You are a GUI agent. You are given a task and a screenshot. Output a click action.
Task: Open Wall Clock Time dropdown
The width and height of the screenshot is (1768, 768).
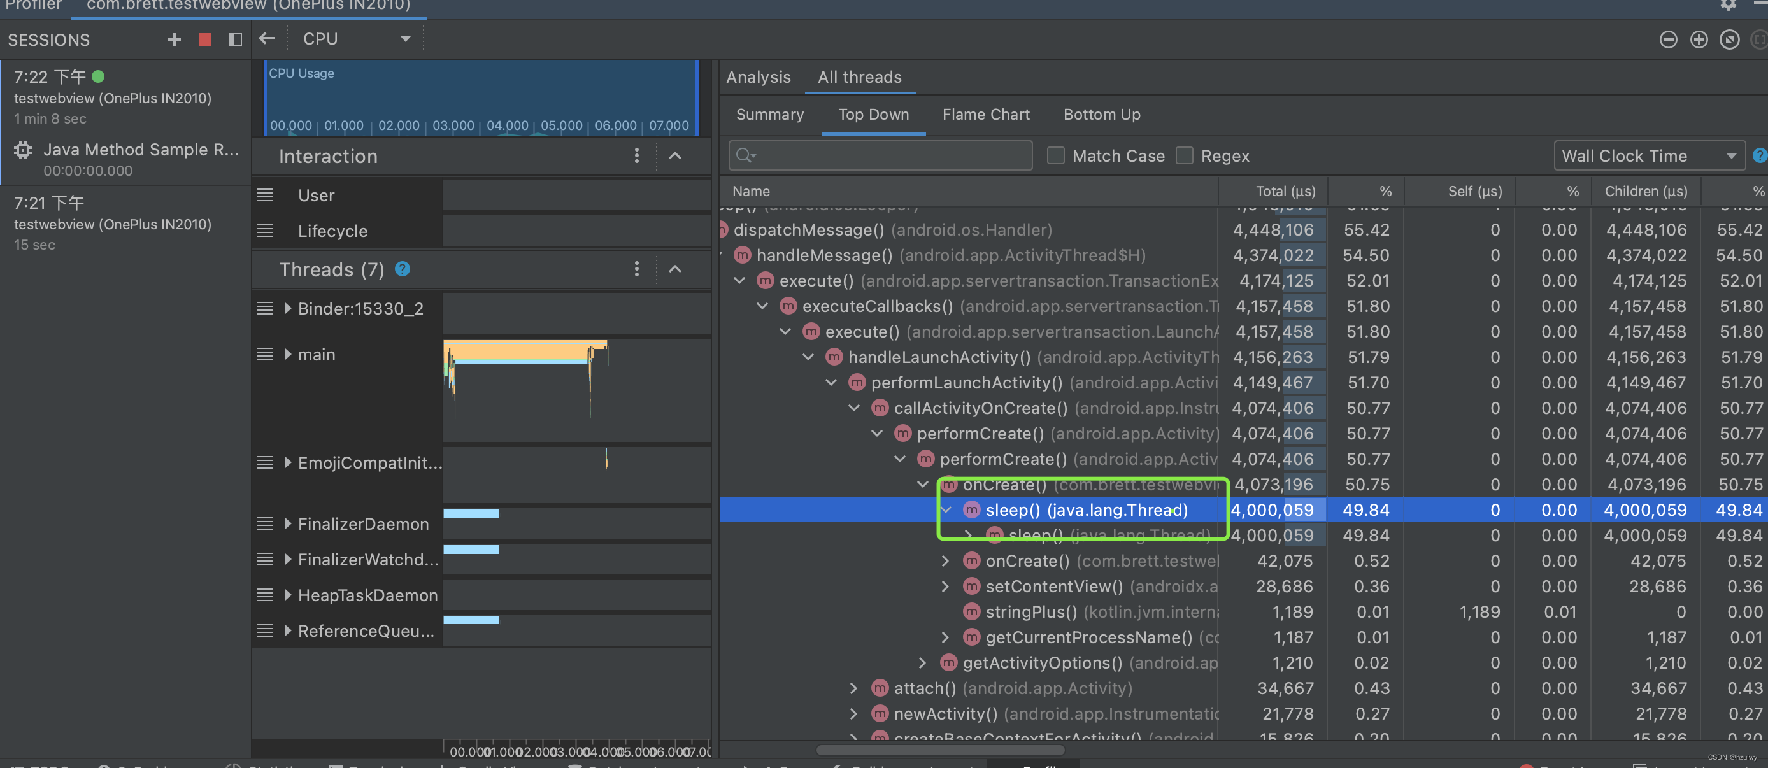[1648, 156]
